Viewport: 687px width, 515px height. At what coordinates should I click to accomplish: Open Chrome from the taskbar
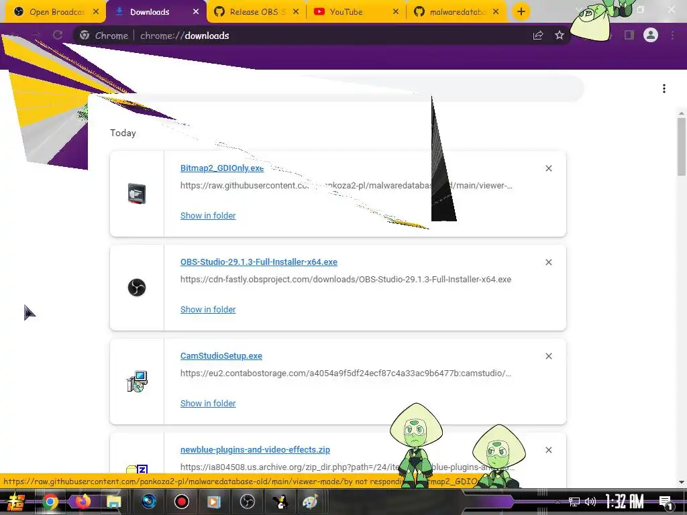pos(50,502)
